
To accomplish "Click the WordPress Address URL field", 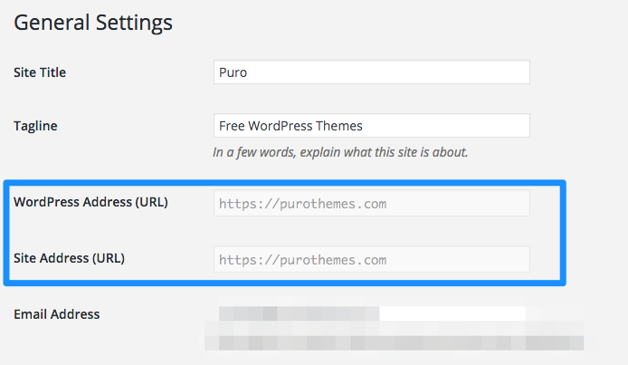I will click(x=371, y=204).
